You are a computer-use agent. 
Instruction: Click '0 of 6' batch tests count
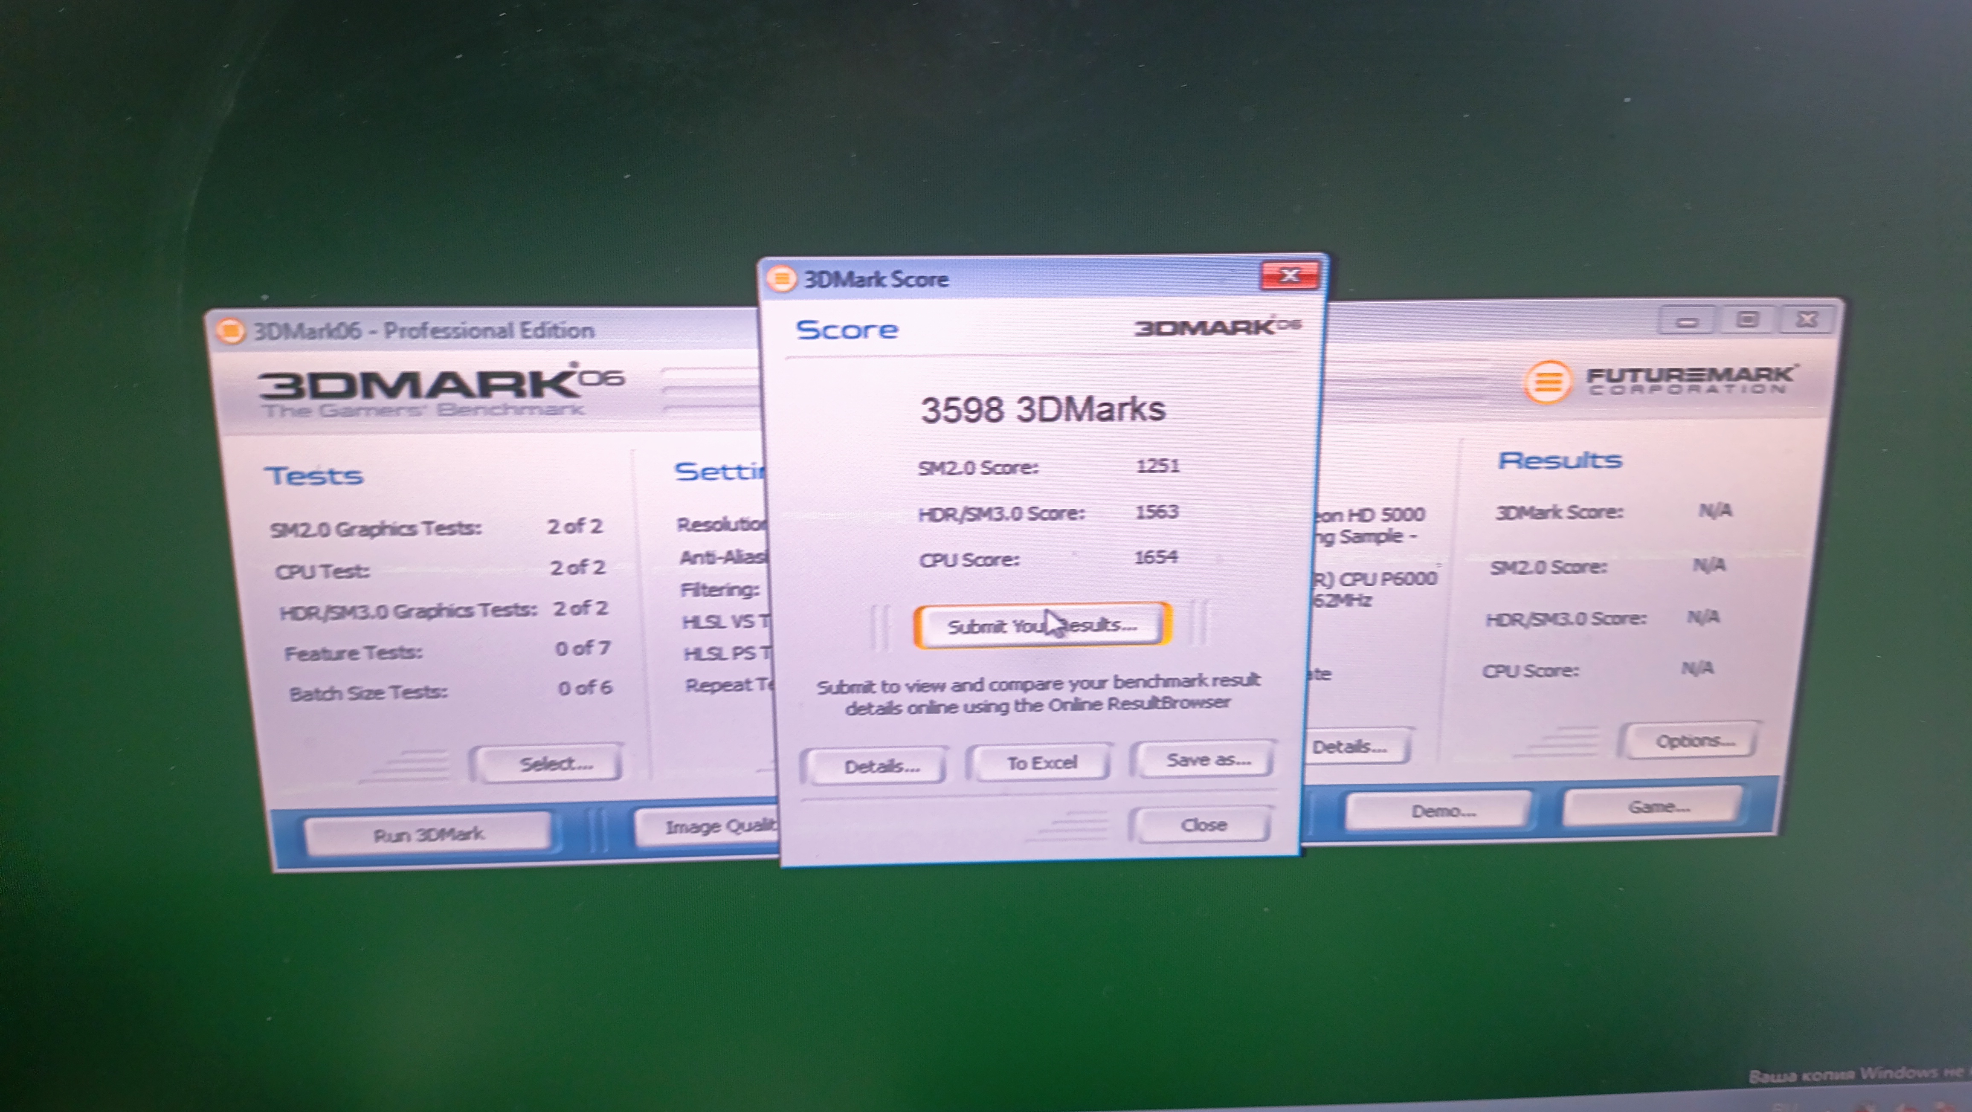point(585,688)
